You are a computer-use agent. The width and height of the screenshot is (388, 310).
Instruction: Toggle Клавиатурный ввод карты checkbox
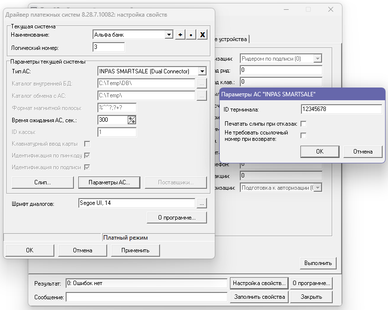pyautogui.click(x=87, y=144)
